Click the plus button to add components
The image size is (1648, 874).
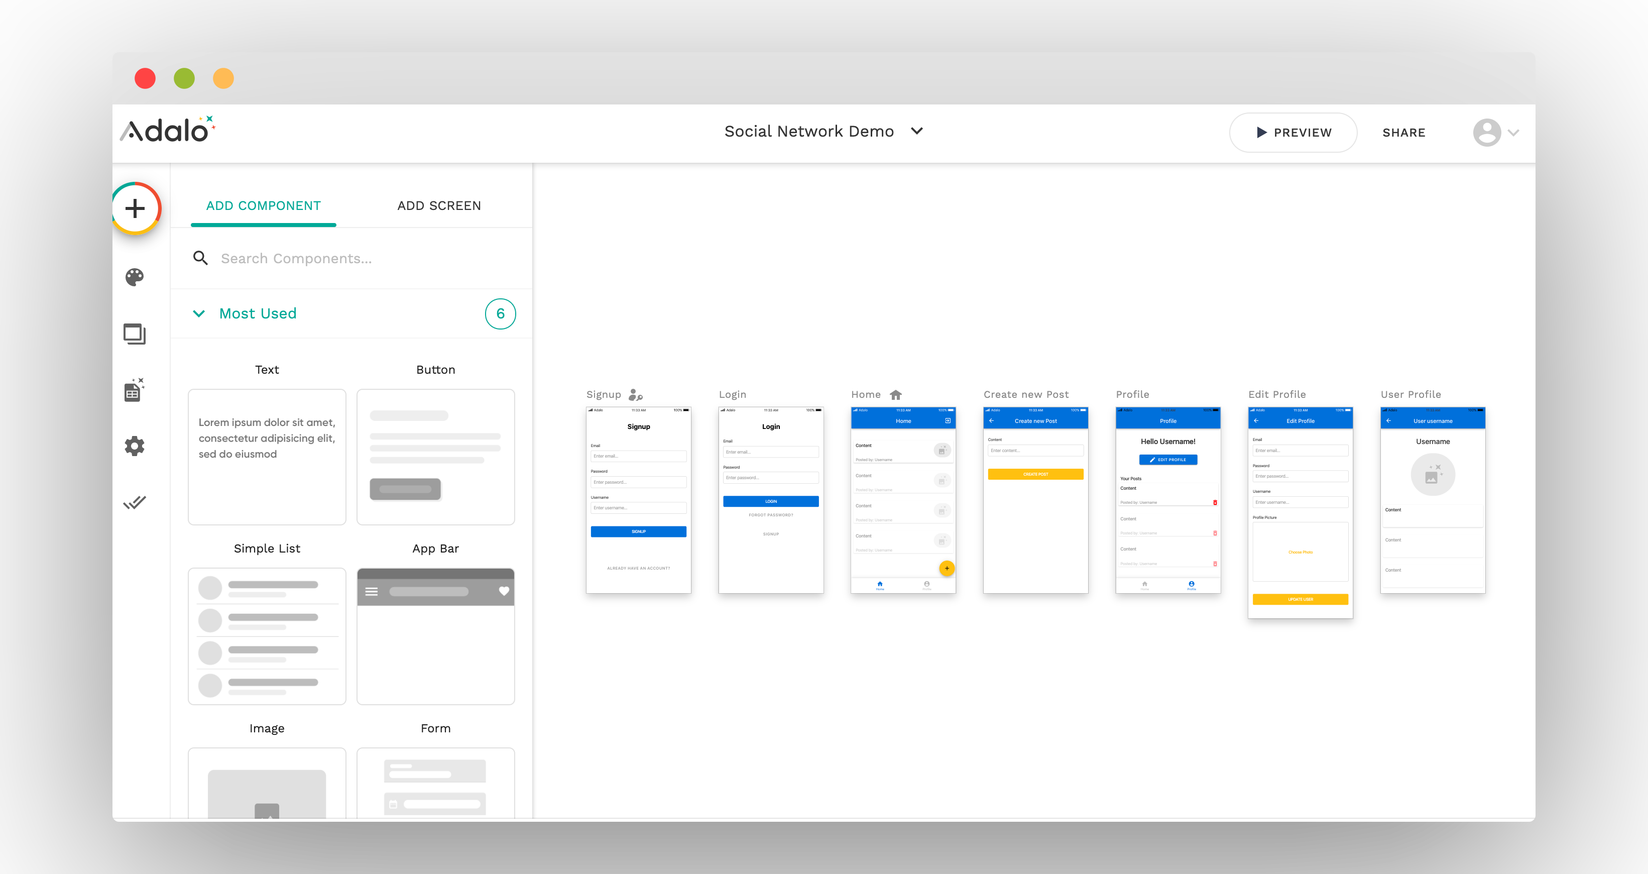coord(135,208)
